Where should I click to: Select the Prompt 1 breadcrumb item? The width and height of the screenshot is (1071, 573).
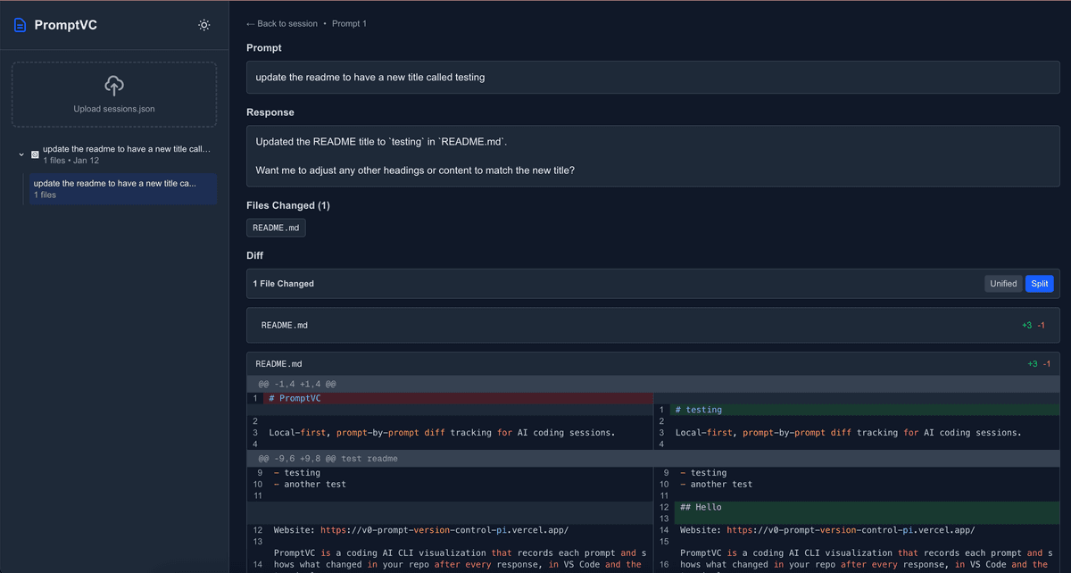point(349,23)
